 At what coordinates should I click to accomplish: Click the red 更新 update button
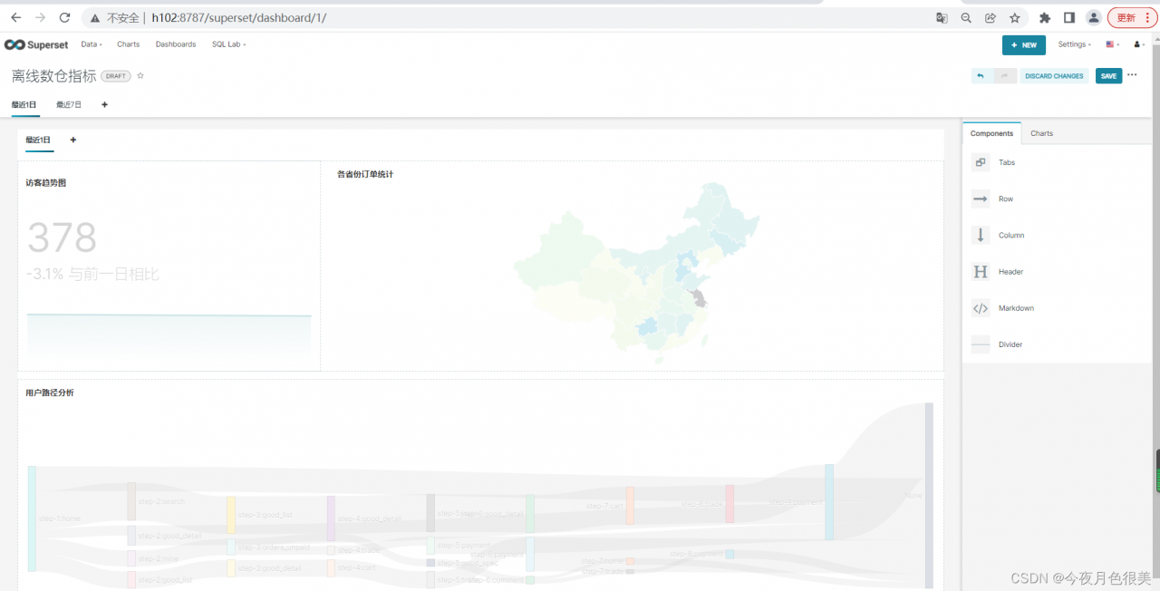point(1132,17)
